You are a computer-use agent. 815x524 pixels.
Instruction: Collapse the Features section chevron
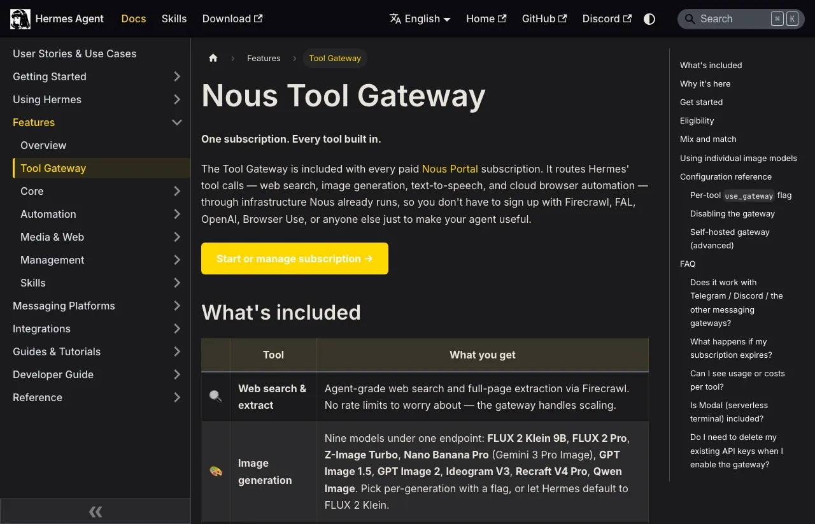[x=177, y=122]
